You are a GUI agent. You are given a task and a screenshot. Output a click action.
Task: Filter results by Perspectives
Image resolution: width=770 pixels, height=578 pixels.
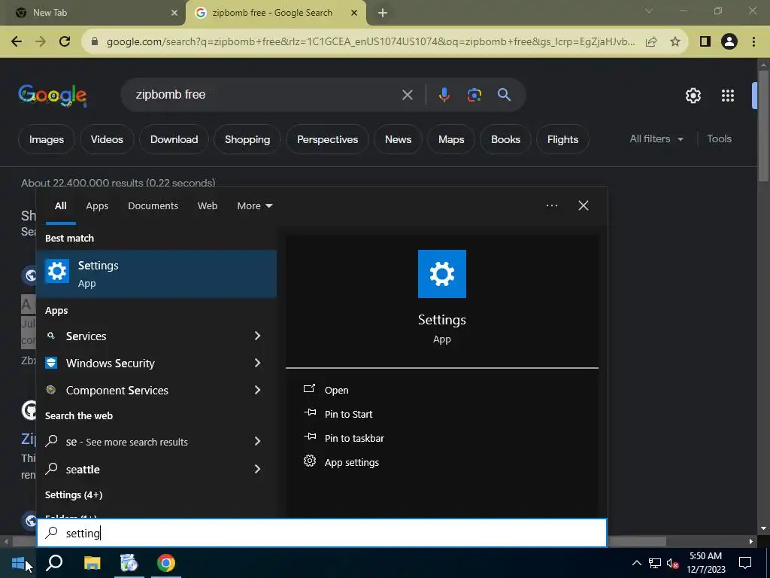click(327, 139)
